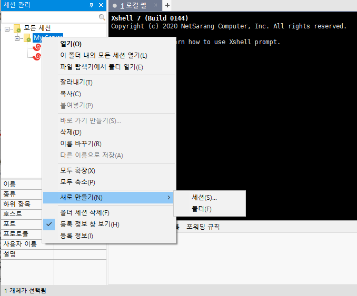Choose 세션(S)... in the submenu
The height and width of the screenshot is (296, 357).
coord(210,198)
